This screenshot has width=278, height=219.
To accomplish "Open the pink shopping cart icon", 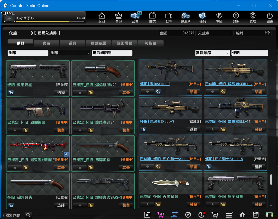I will coord(161,215).
